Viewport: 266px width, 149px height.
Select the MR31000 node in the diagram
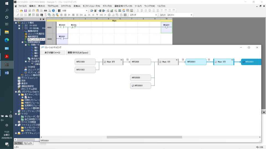[85, 62]
